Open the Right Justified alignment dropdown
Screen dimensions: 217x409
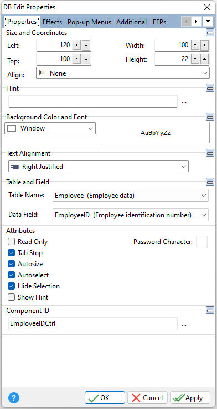99,166
